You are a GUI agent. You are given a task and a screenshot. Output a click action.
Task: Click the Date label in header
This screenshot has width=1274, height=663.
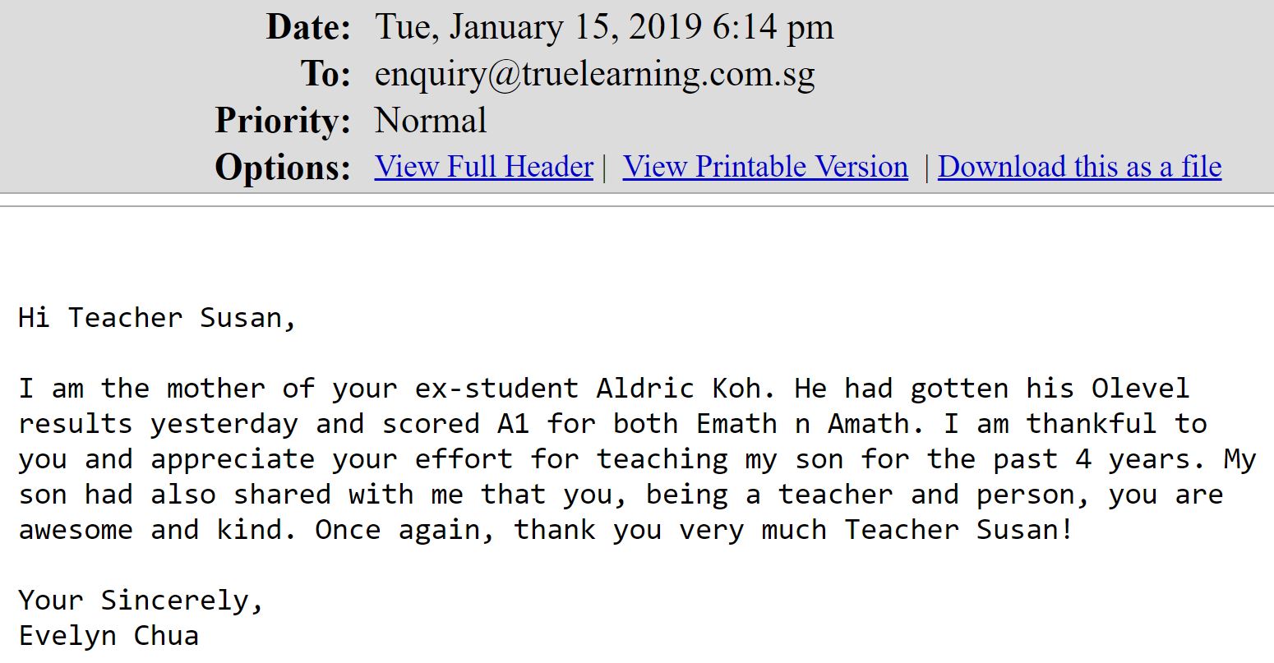pyautogui.click(x=308, y=28)
